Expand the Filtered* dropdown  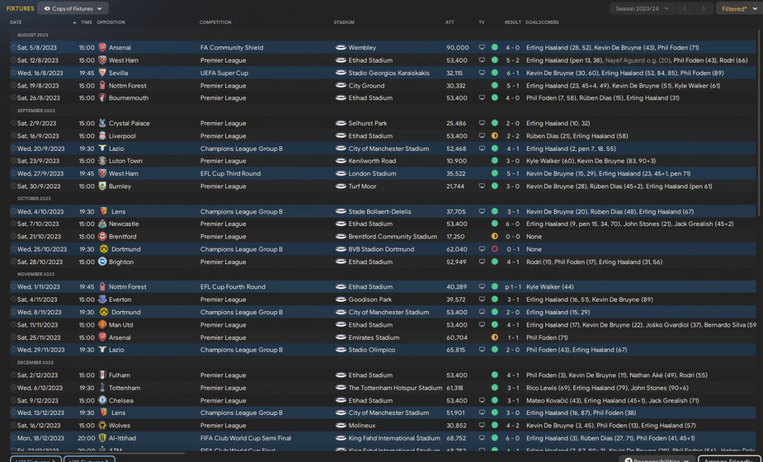pos(739,8)
